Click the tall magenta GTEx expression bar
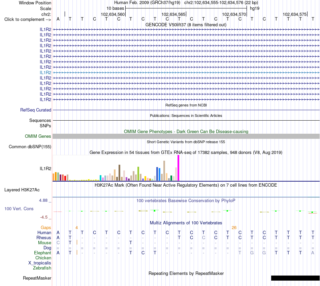Image resolution: width=320 pixels, height=286 pixels. tap(179, 168)
